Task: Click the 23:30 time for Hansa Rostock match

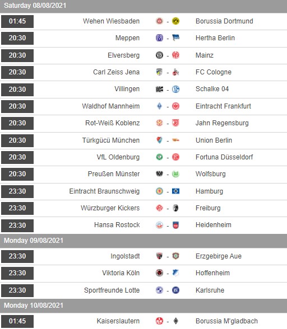Action: coord(17,225)
